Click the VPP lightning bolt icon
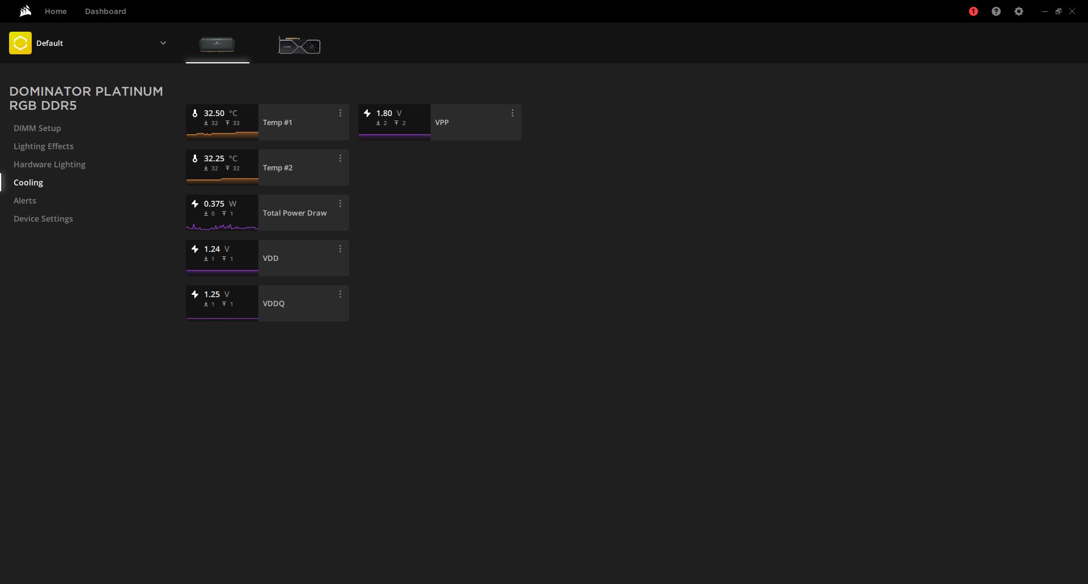1088x584 pixels. pyautogui.click(x=367, y=113)
